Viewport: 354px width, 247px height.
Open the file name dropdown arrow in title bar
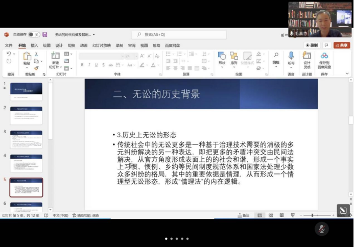[x=94, y=35]
